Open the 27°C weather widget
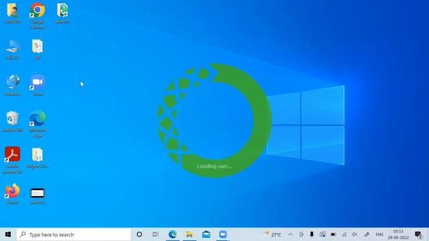The width and height of the screenshot is (429, 241). point(271,234)
